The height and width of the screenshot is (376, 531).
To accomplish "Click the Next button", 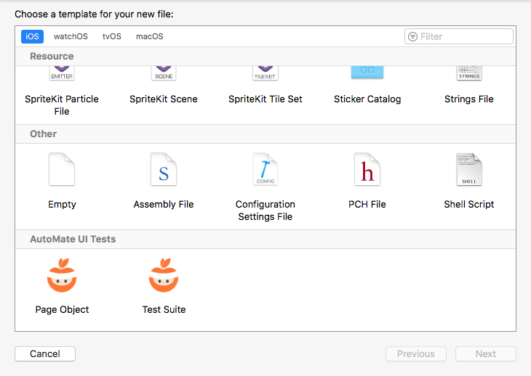I will (486, 353).
